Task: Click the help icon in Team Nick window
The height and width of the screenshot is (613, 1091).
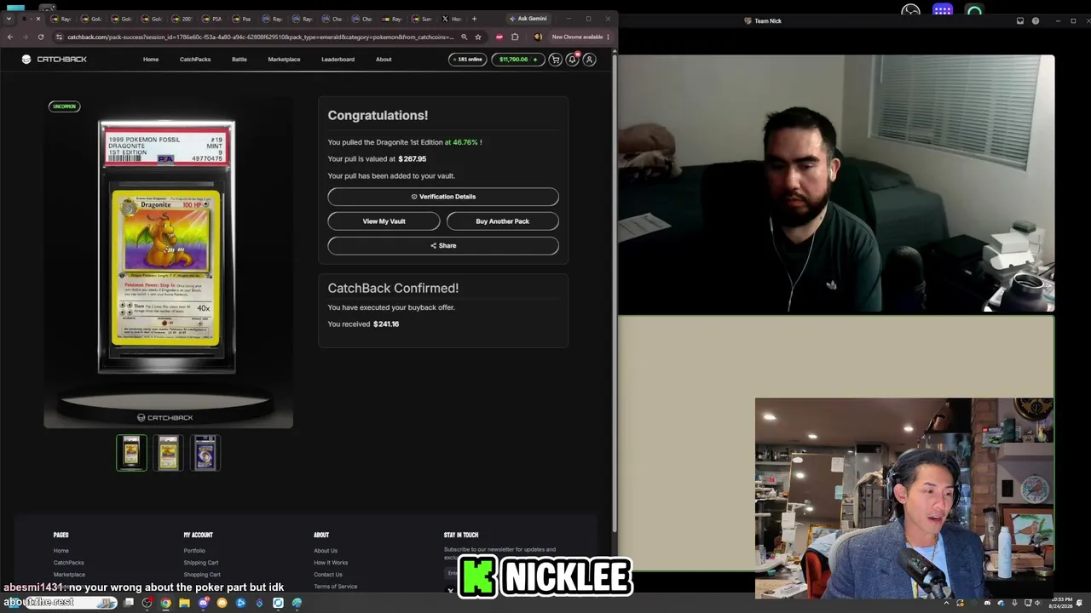Action: point(1036,21)
